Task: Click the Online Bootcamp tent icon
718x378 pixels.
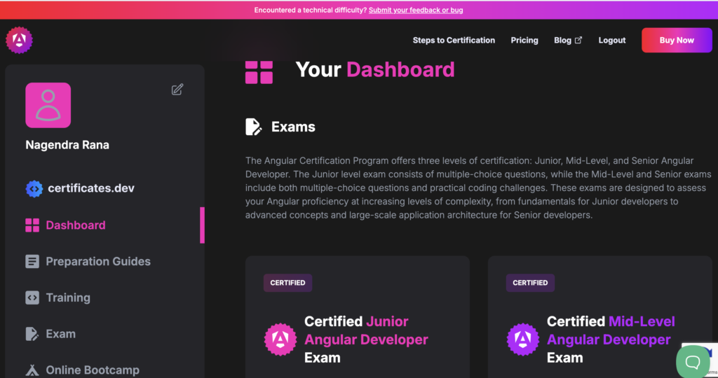Action: [x=32, y=370]
